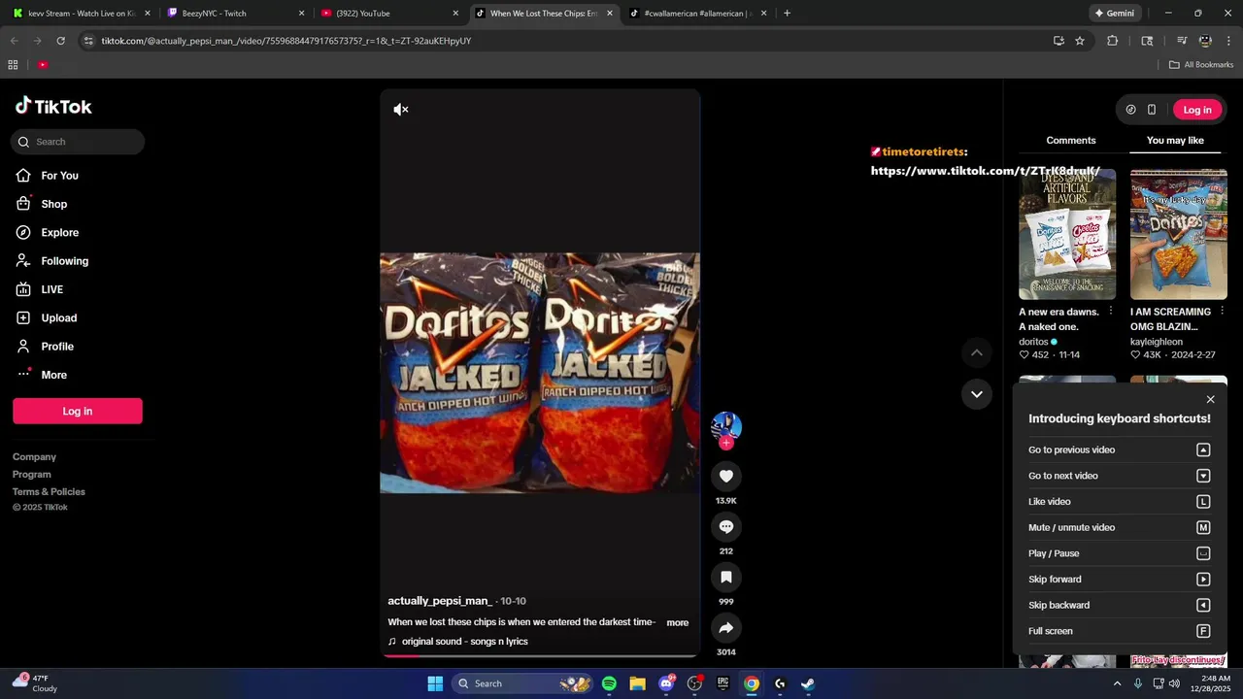Open Spotify from the taskbar

[x=609, y=683]
